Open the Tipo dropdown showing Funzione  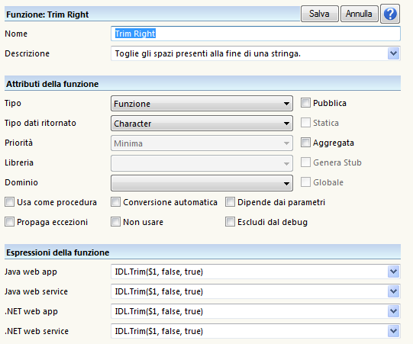click(x=202, y=104)
